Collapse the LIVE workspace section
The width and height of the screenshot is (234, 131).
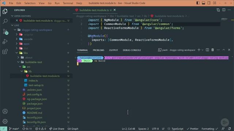(12, 25)
